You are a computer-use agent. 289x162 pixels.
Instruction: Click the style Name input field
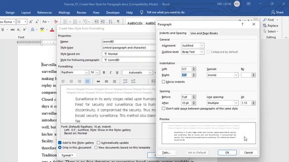129,41
